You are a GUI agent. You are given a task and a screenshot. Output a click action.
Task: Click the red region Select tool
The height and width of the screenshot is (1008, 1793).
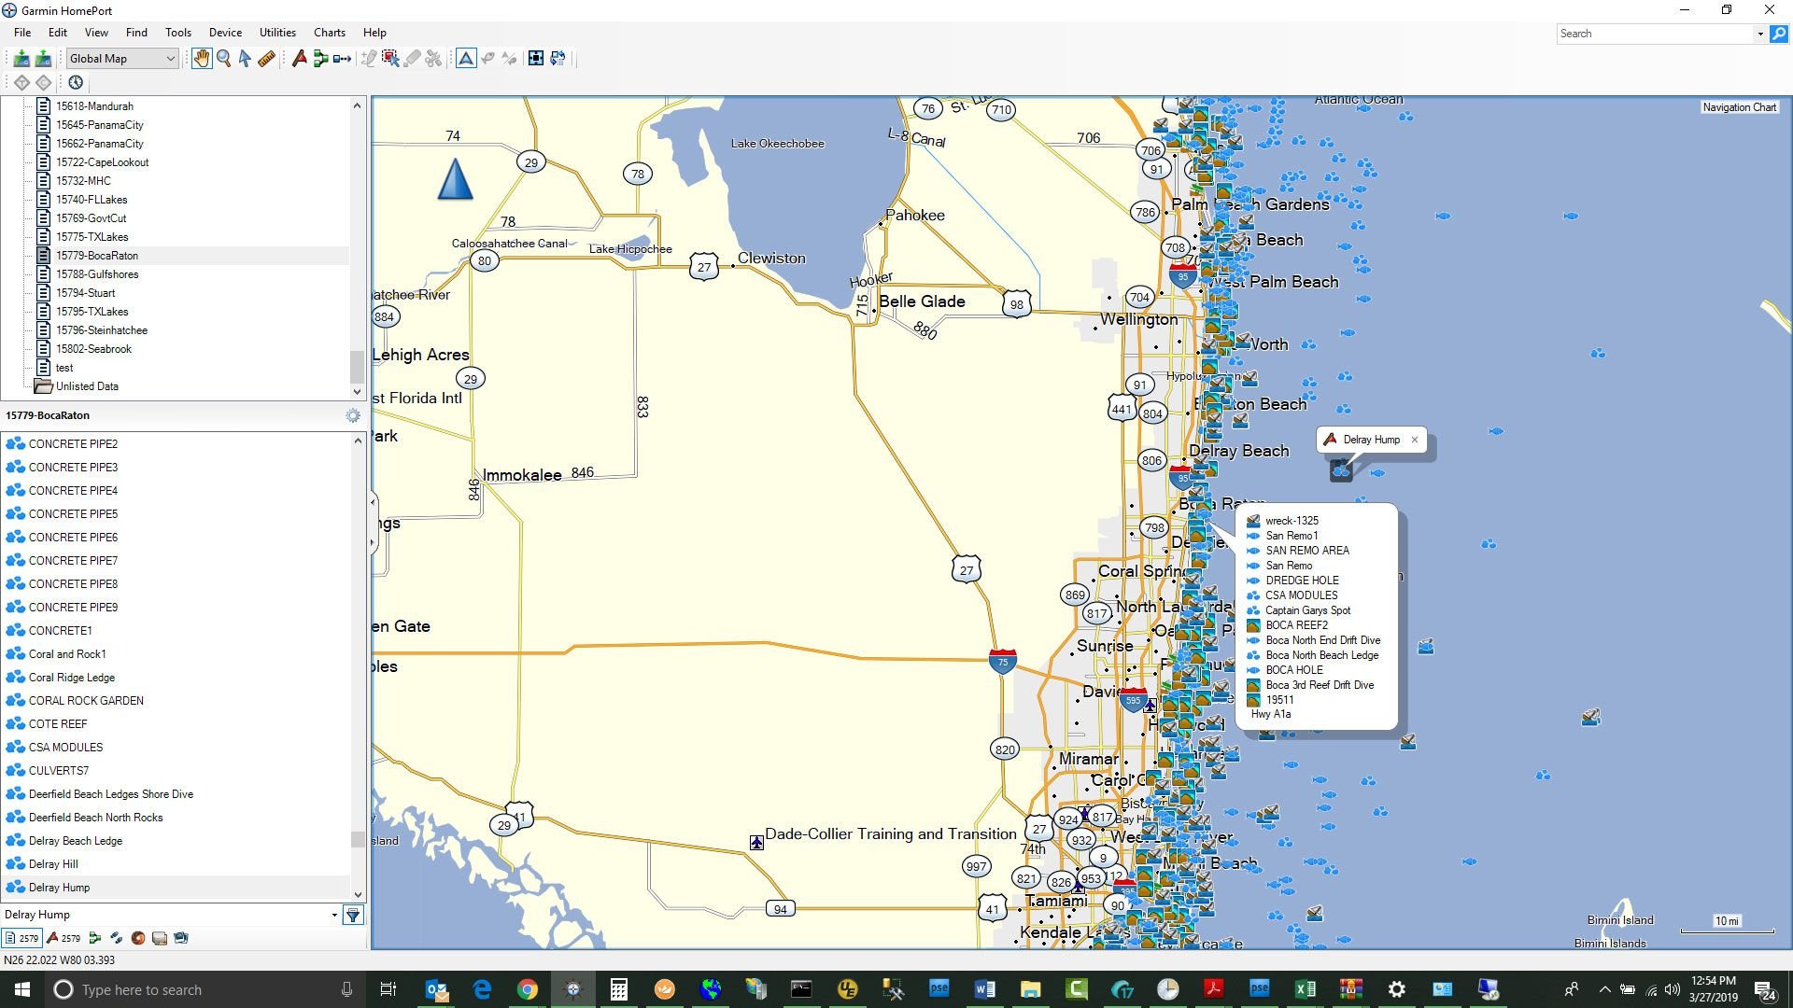tap(390, 59)
